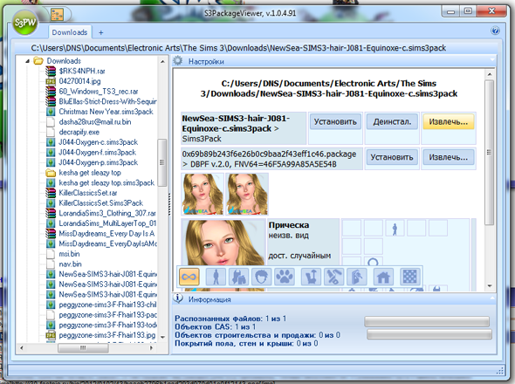Toggle the patterns checkerboard filter
The width and height of the screenshot is (515, 384).
[410, 277]
